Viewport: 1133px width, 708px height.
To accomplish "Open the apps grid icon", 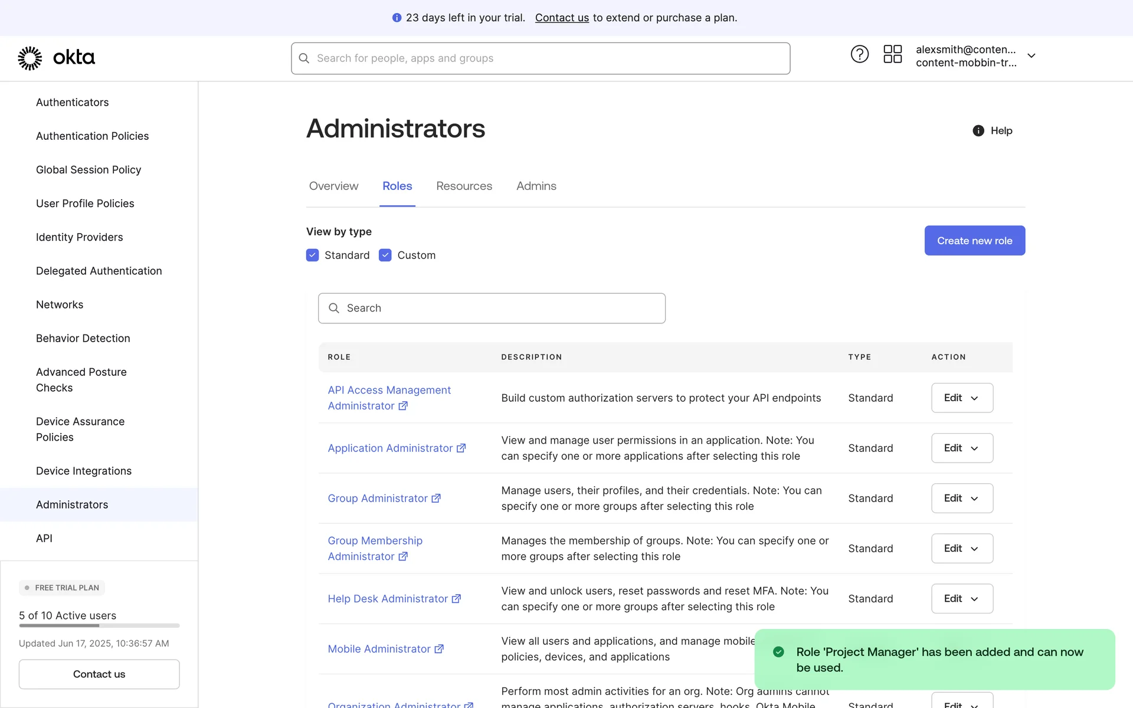I will click(892, 54).
